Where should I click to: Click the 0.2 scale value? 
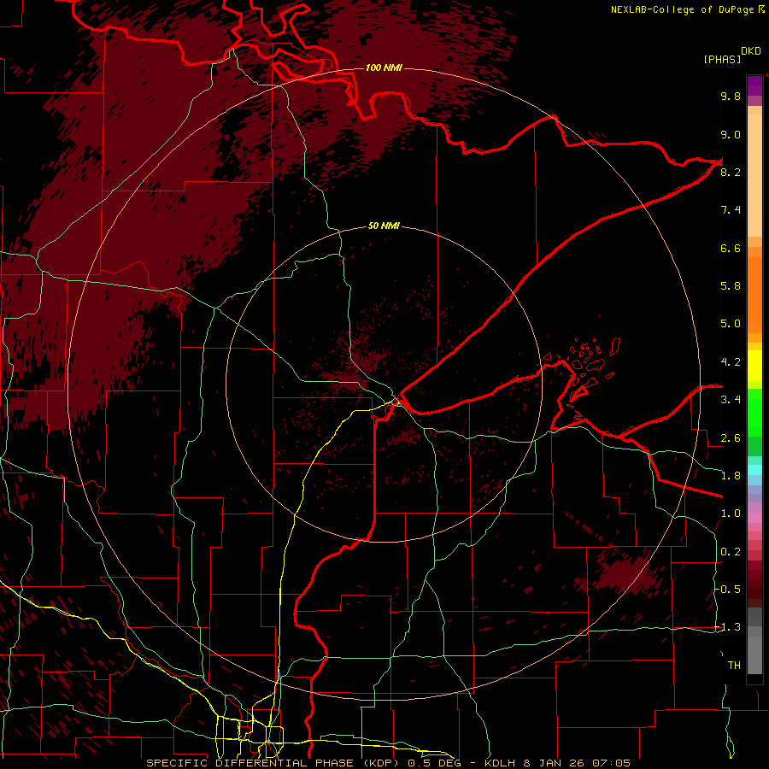(731, 552)
